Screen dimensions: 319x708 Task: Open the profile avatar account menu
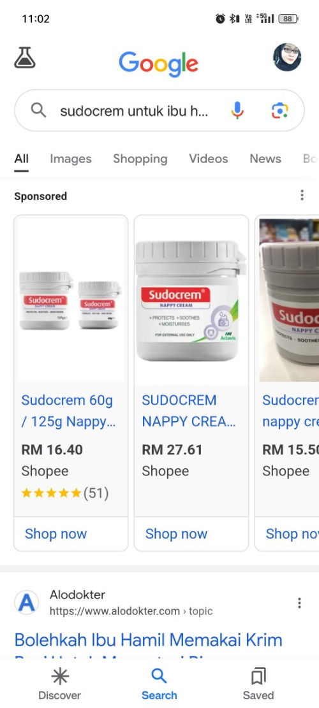pyautogui.click(x=287, y=57)
